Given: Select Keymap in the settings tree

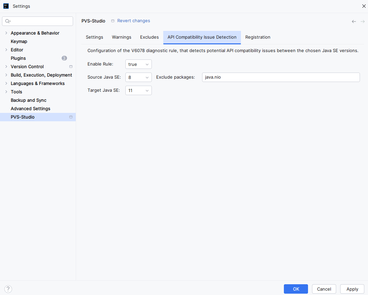Looking at the screenshot, I should coord(38,41).
